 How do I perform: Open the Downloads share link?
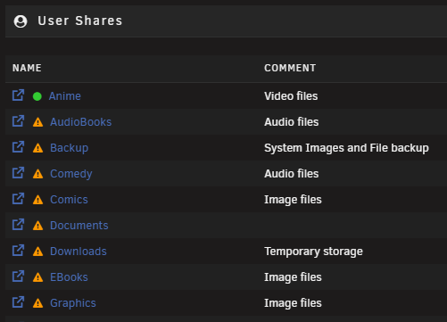(x=79, y=252)
